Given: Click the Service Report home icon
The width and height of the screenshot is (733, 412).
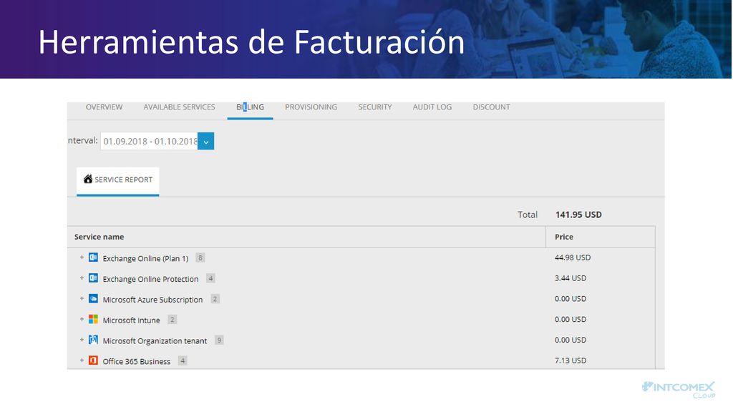Looking at the screenshot, I should click(x=88, y=179).
